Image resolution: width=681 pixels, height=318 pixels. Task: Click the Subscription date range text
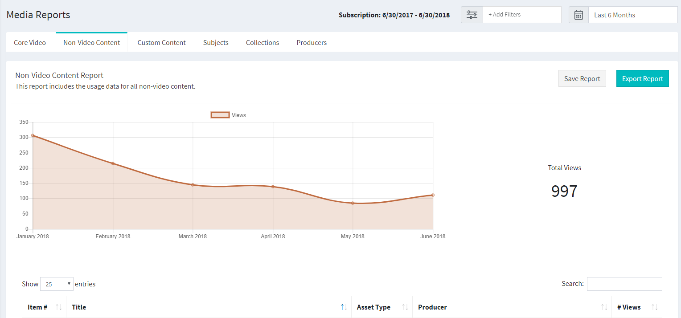(394, 15)
